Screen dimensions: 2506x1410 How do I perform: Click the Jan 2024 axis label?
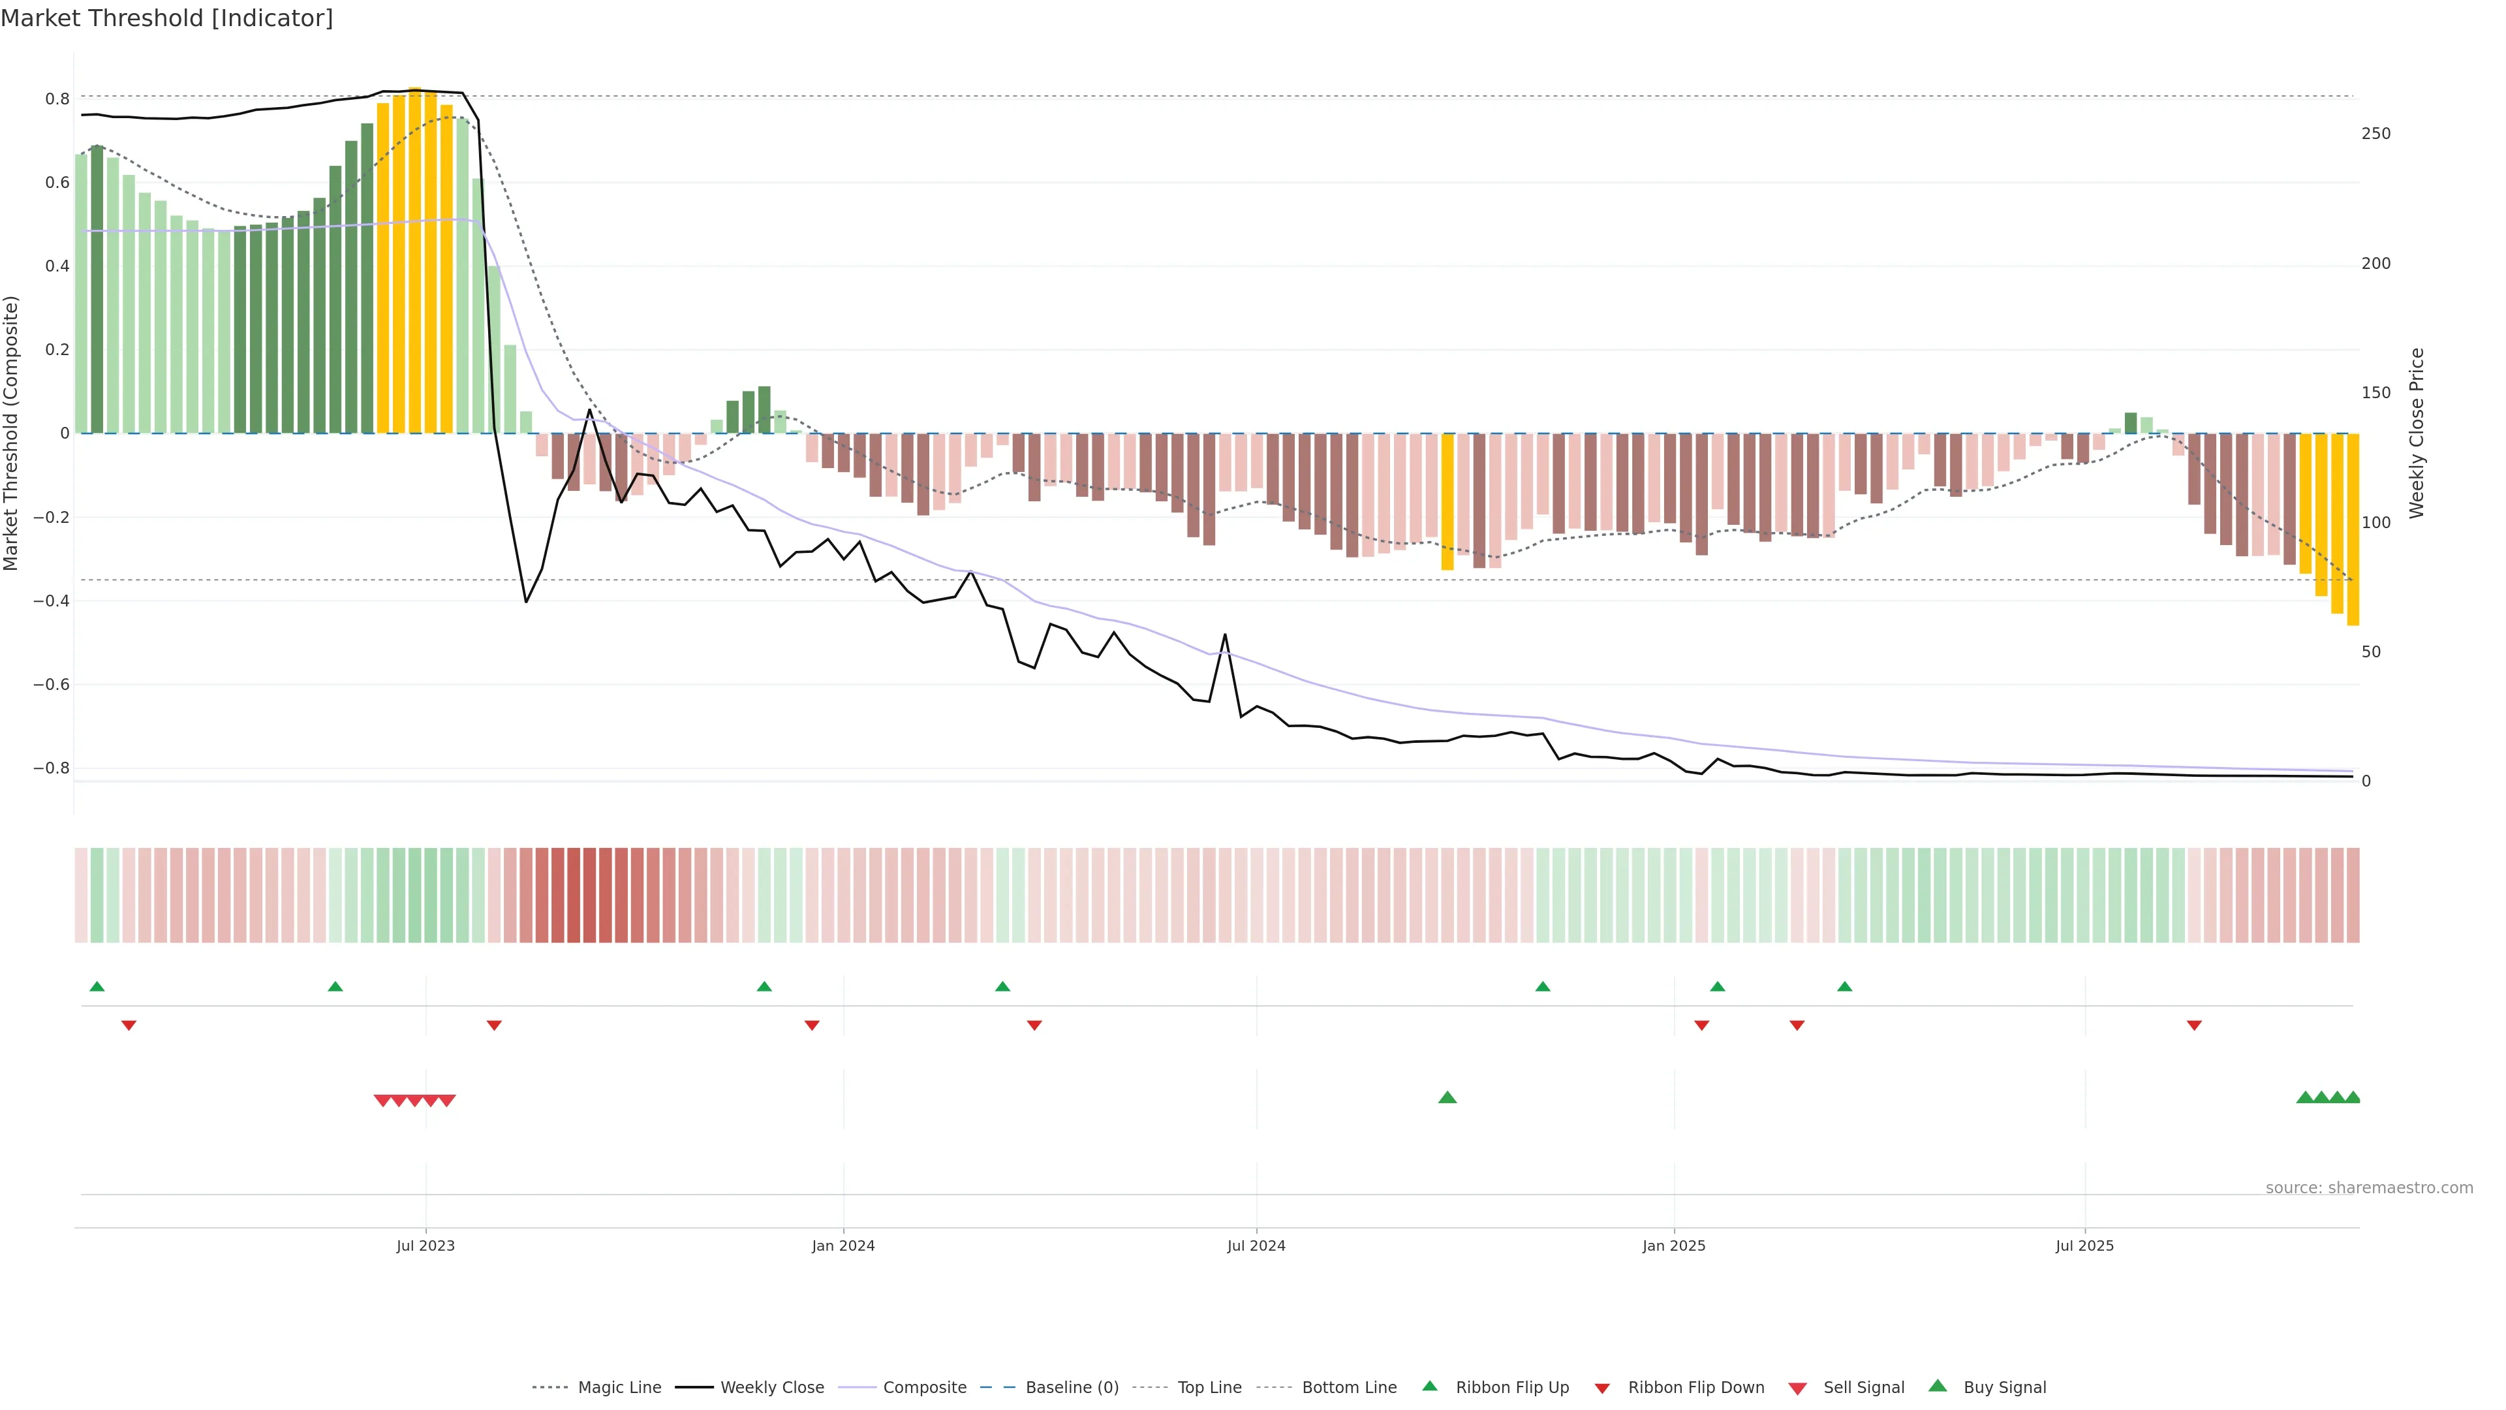(843, 1245)
